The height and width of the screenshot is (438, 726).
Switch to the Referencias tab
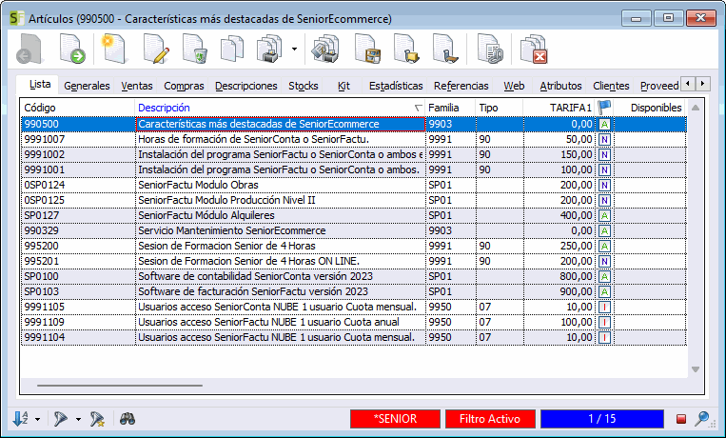click(461, 86)
